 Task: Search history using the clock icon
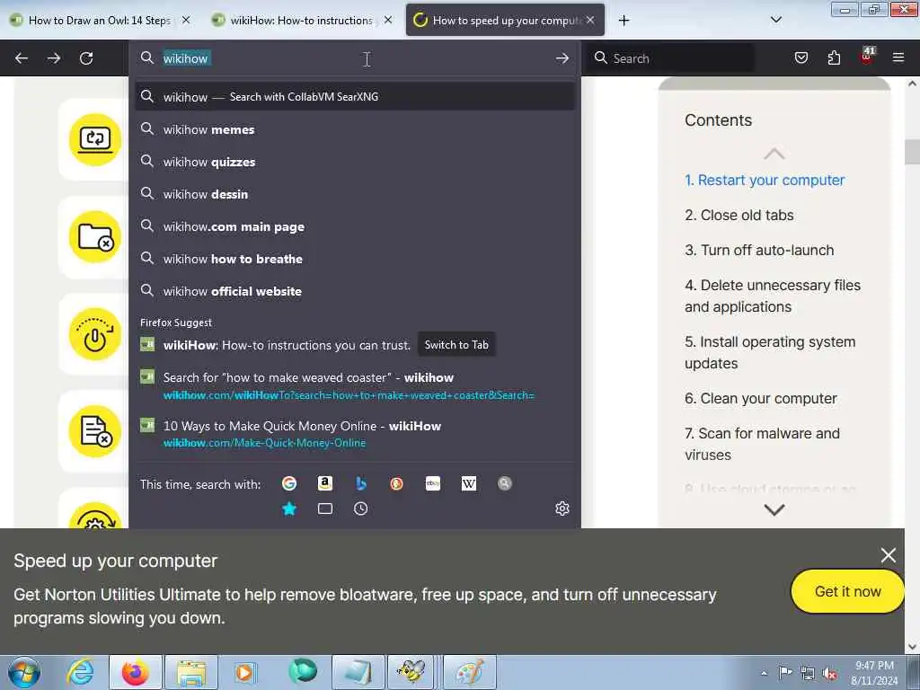(x=361, y=509)
